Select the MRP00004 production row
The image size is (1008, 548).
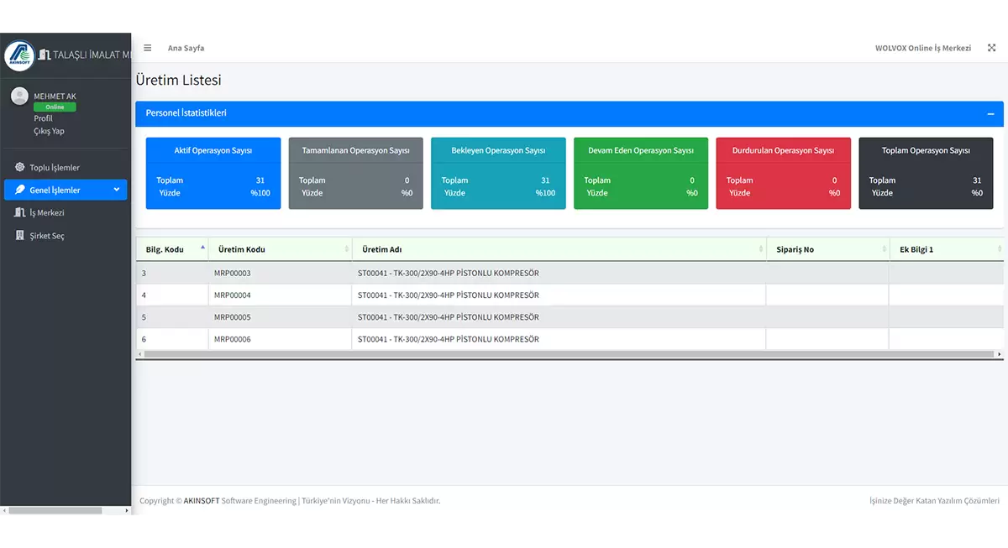232,295
